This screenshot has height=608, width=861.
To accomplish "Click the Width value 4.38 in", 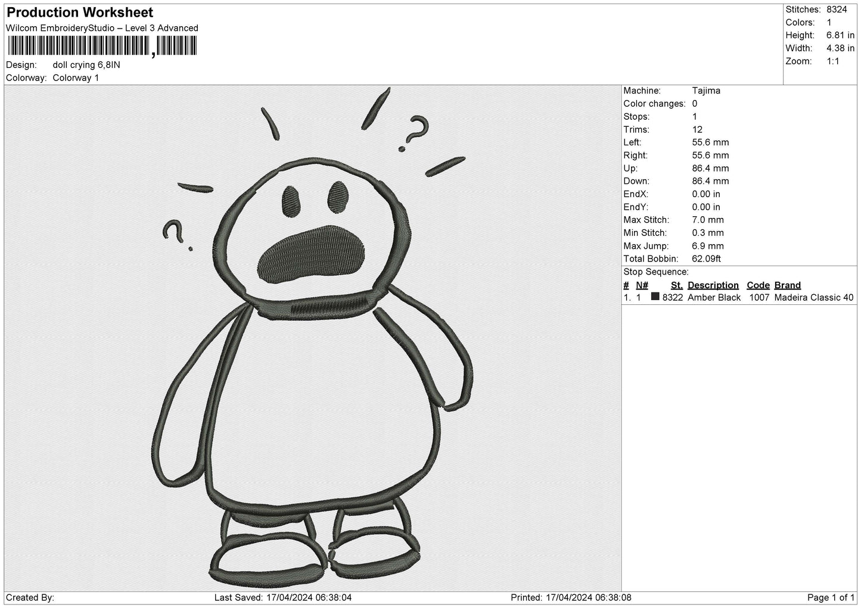I will coord(841,48).
